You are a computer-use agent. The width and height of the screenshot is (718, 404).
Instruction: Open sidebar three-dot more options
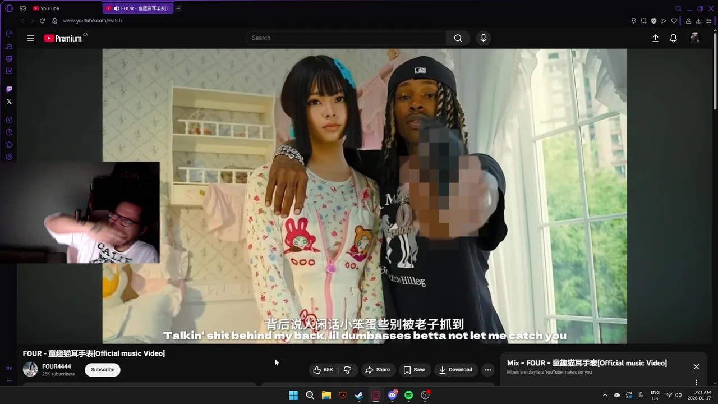(x=9, y=380)
